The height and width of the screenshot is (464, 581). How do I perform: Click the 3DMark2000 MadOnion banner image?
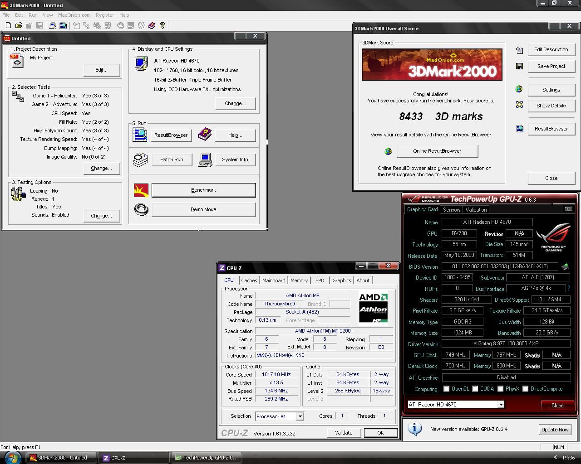pos(432,64)
